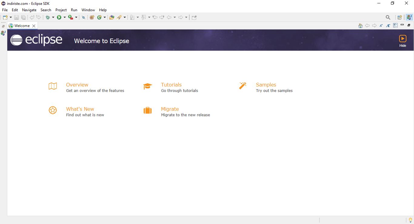Minimize the Welcome view pane
This screenshot has height=224, width=414.
click(402, 25)
